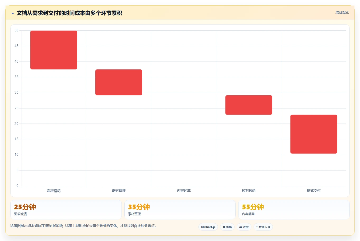Viewport: 360px width, 241px height.
Task: Click the red 需求澄清 waterfall bar
Action: 54,50
